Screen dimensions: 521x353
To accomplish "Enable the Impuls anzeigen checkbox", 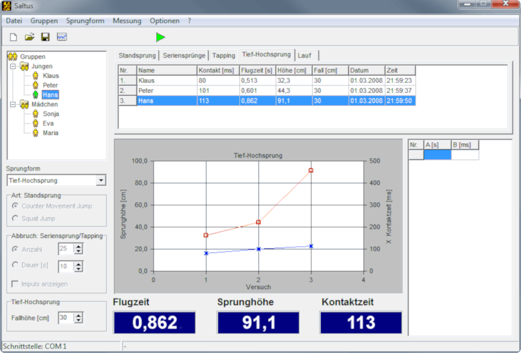I will [x=15, y=284].
